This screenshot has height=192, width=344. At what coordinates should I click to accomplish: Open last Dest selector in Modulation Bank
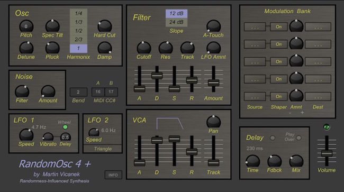click(318, 96)
